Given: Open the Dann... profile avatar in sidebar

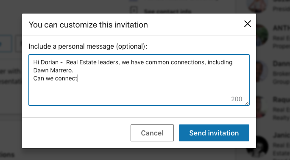Looking at the screenshot, I should (261, 71).
